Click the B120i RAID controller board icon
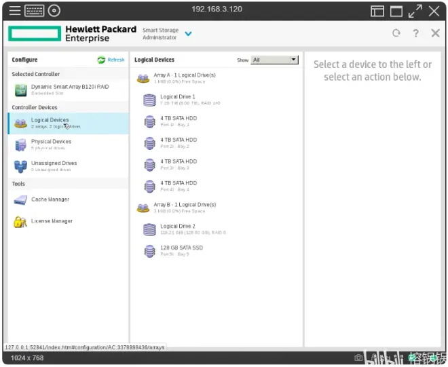This screenshot has width=448, height=367. coord(20,90)
